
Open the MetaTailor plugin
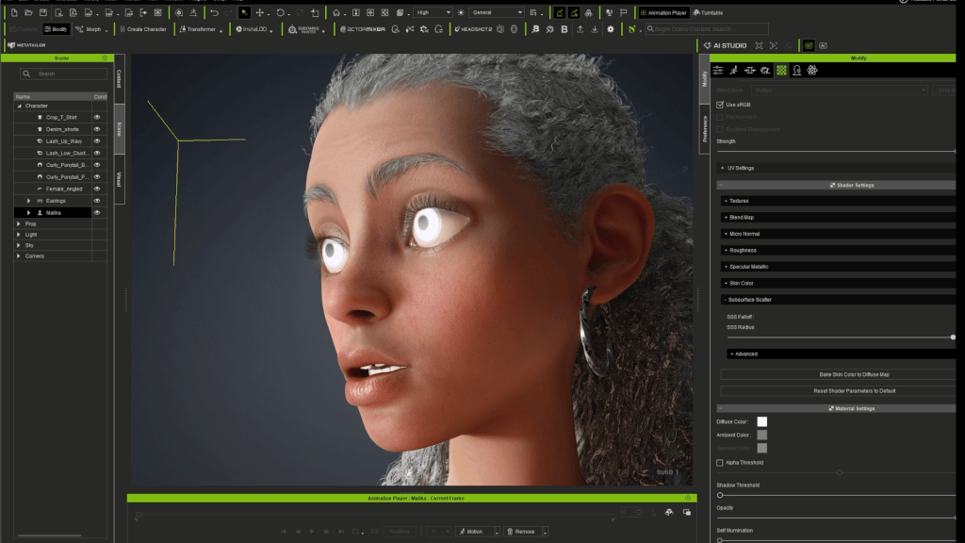[x=26, y=45]
